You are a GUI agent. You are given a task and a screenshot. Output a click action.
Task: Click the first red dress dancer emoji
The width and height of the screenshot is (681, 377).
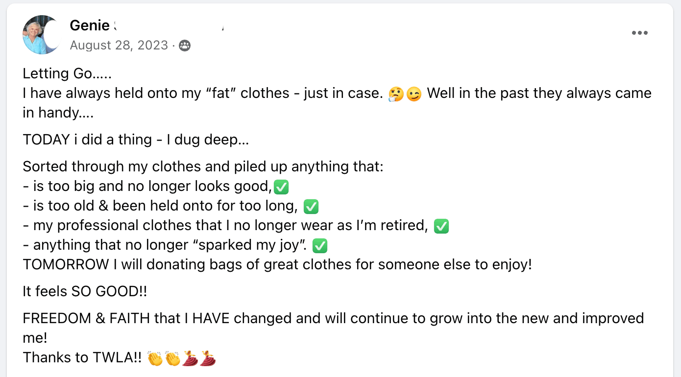190,358
